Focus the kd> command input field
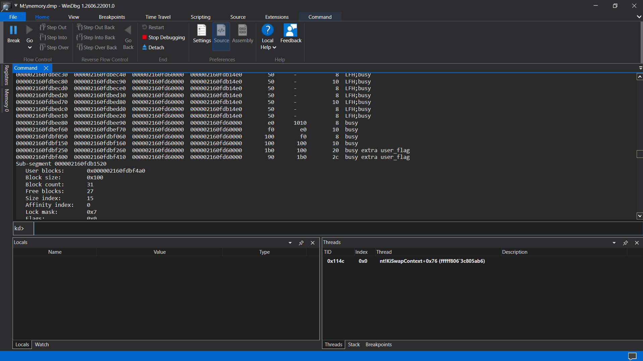The width and height of the screenshot is (643, 361). 338,228
